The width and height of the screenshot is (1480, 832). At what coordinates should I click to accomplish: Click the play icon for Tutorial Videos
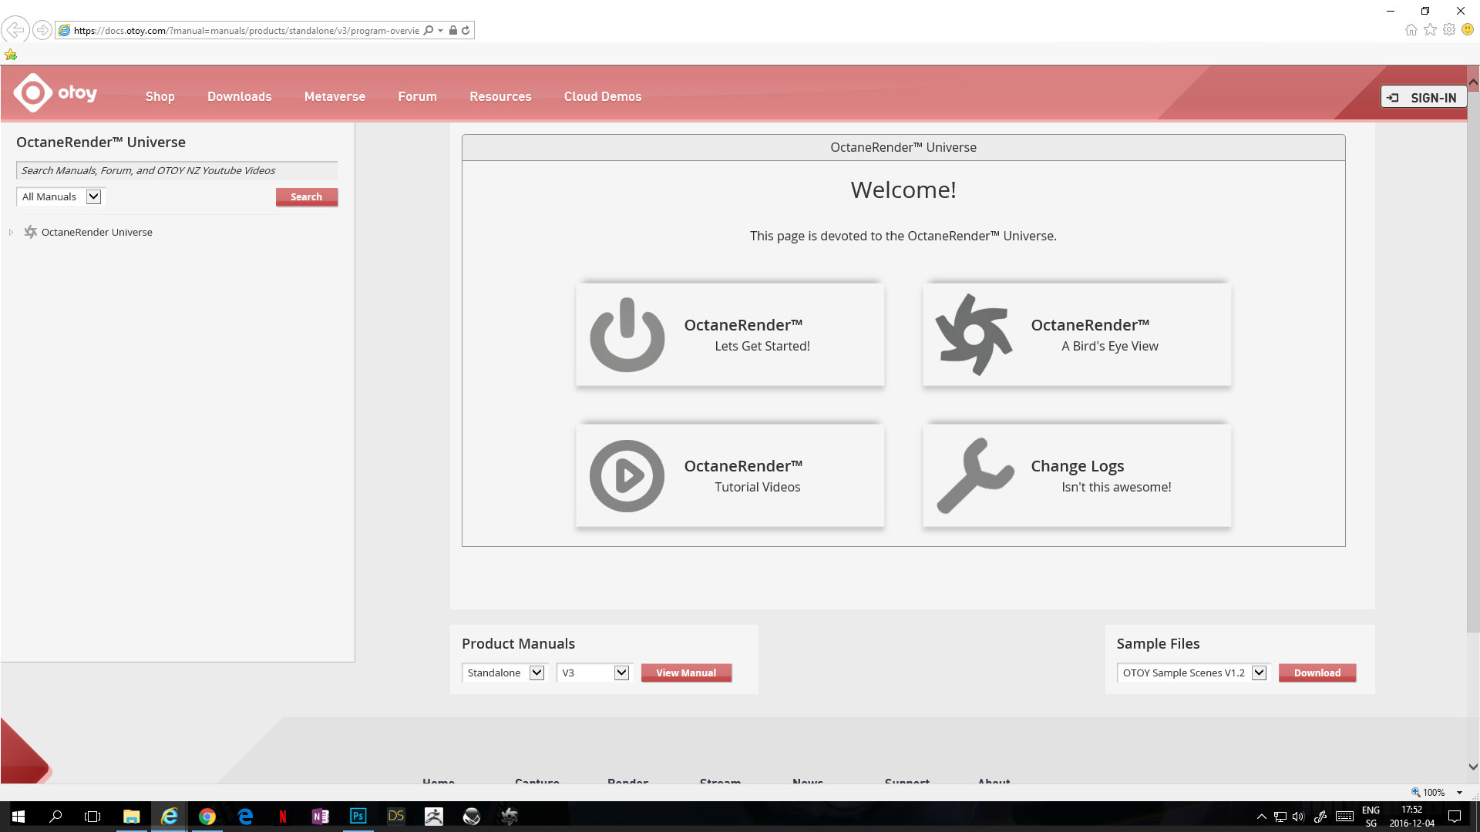(x=627, y=476)
